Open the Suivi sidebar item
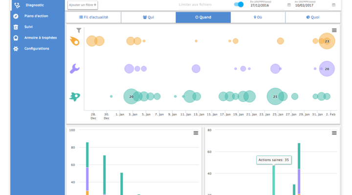Screen dimensions: 352x195 pyautogui.click(x=28, y=27)
